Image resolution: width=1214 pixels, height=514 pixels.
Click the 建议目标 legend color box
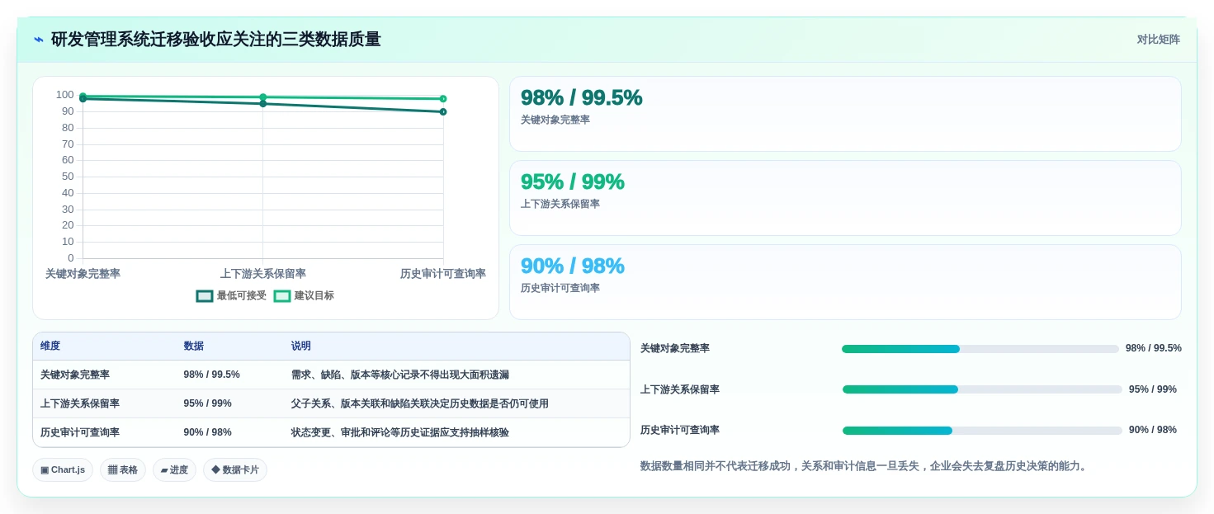click(x=282, y=296)
